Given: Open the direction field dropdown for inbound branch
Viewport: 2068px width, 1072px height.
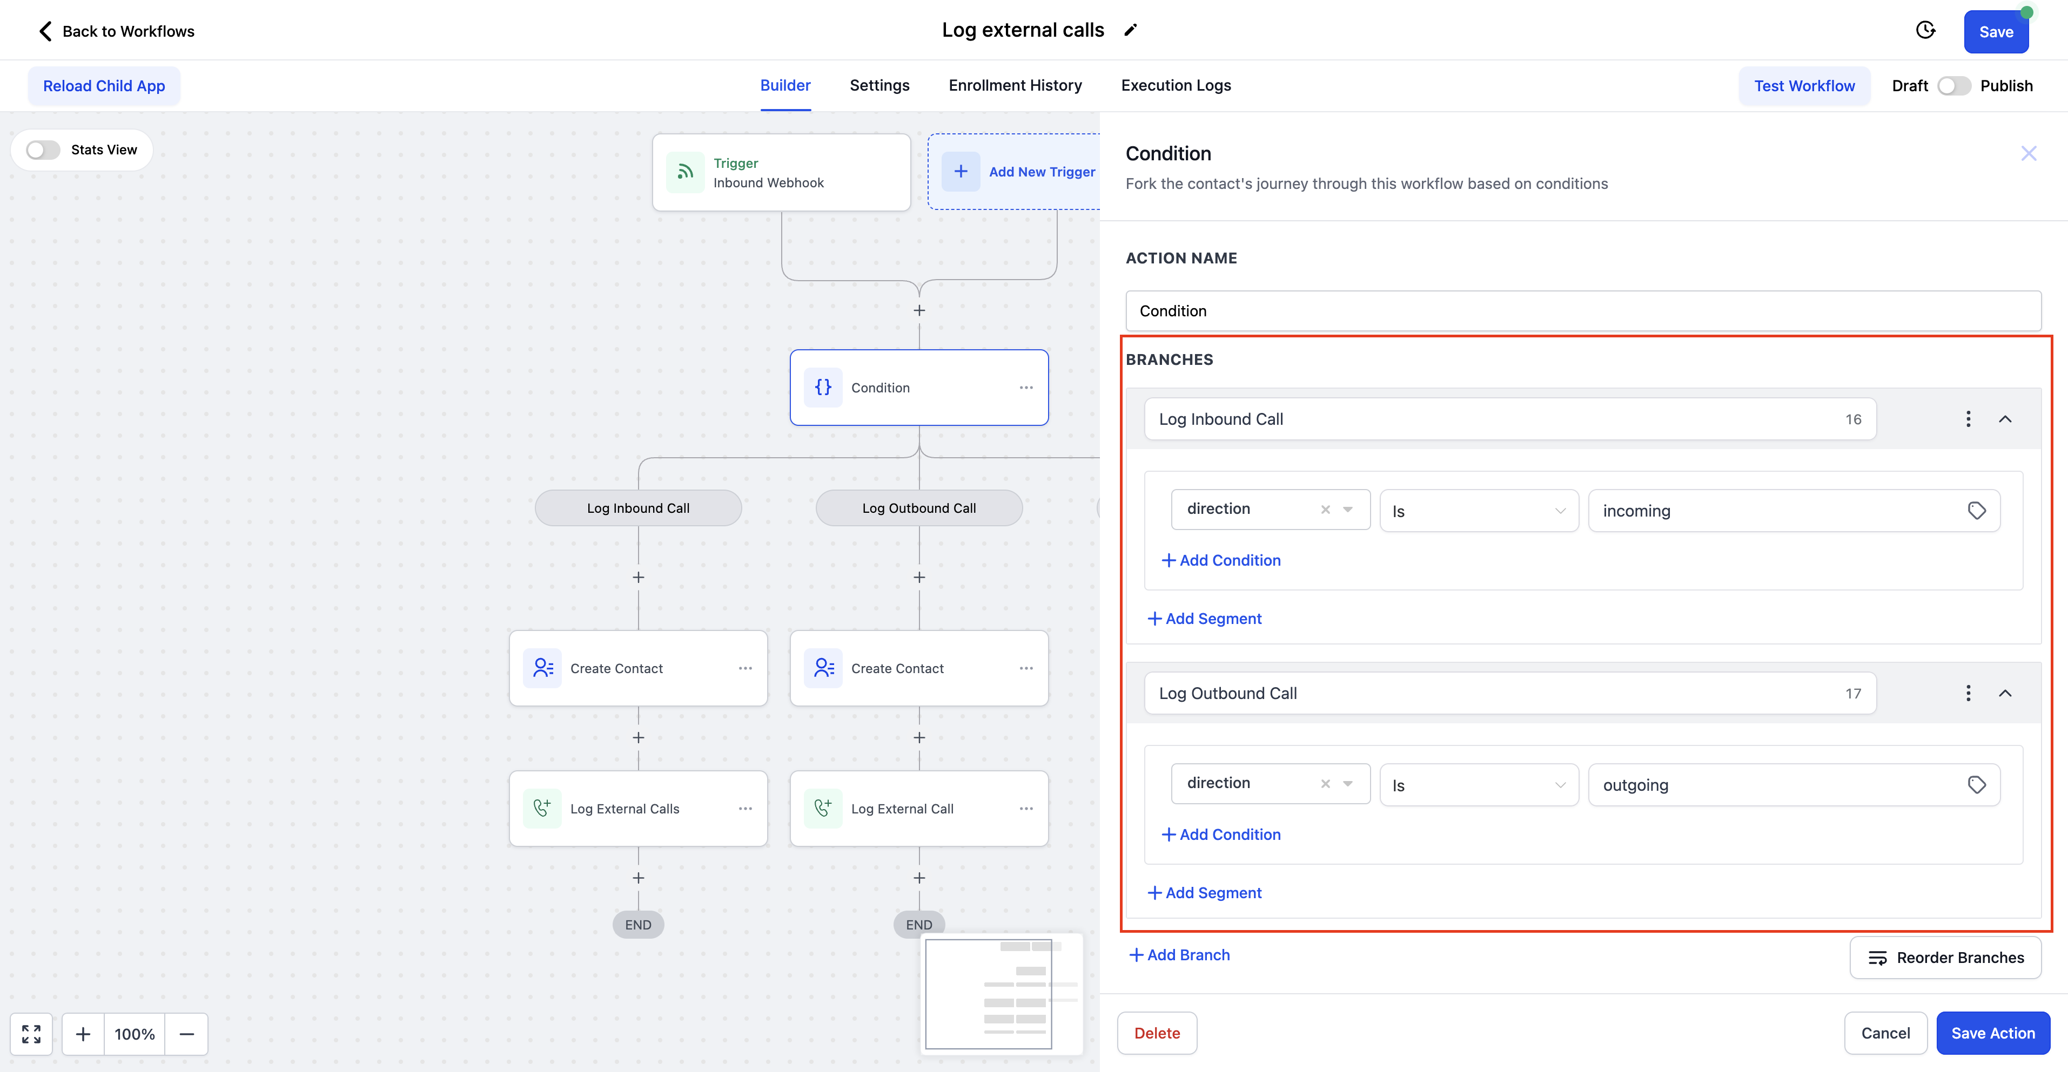Looking at the screenshot, I should 1348,510.
